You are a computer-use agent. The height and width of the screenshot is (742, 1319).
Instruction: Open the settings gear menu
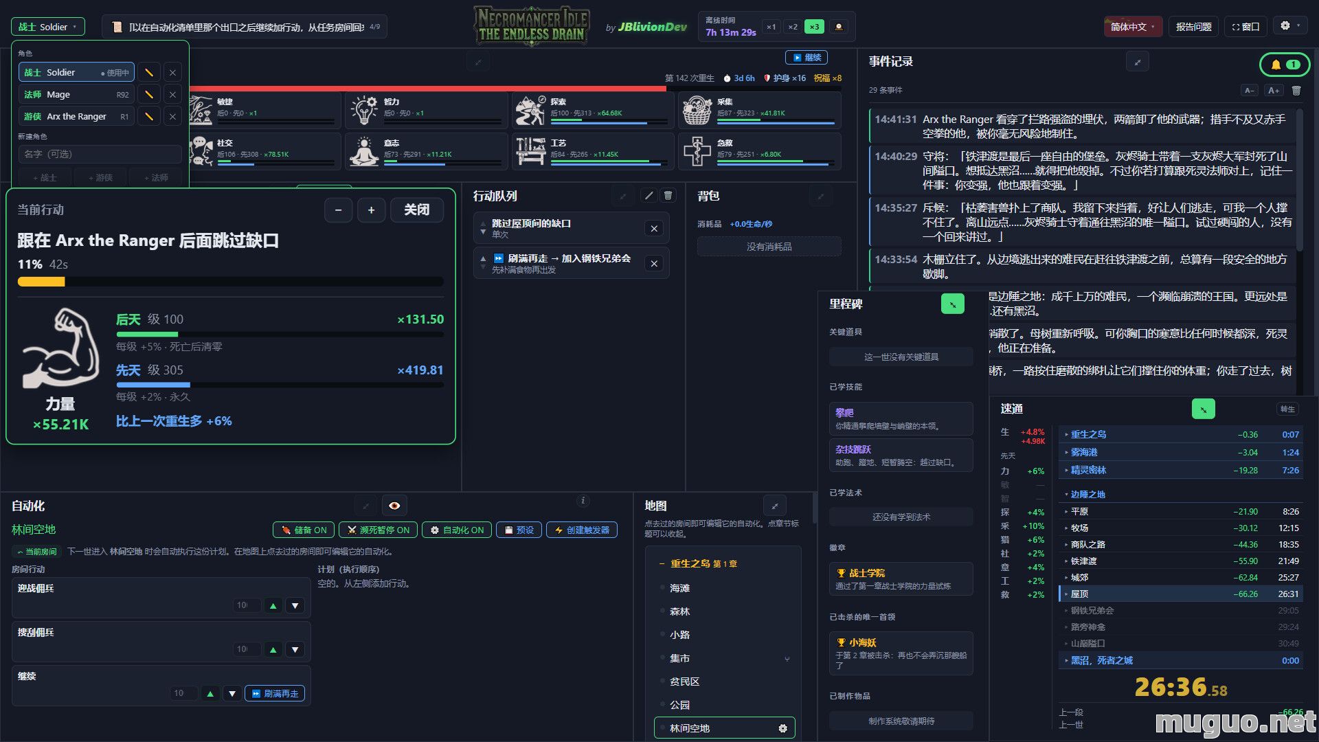click(x=1290, y=26)
